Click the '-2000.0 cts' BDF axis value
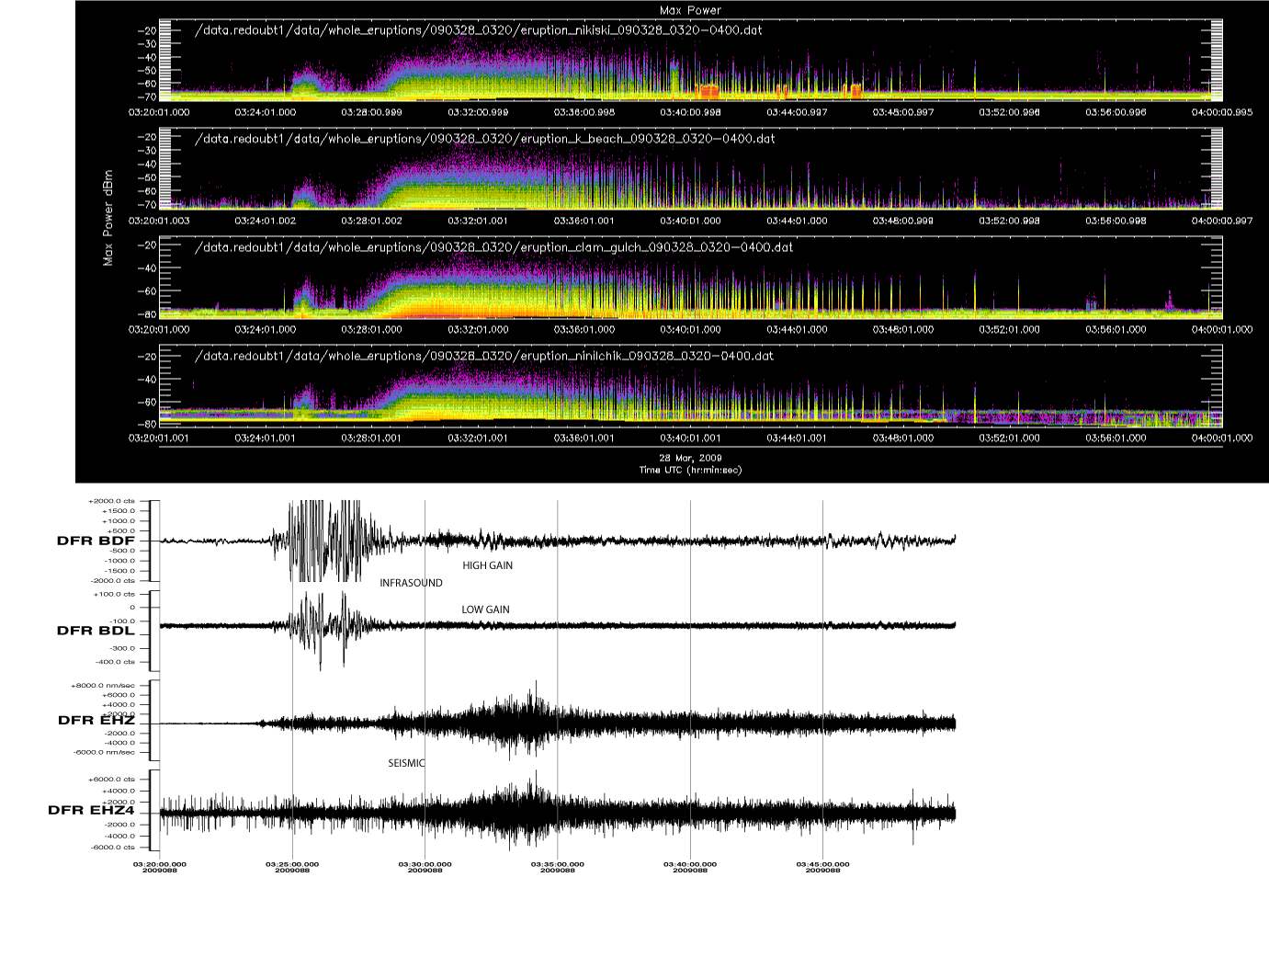Image resolution: width=1269 pixels, height=957 pixels. (x=112, y=581)
